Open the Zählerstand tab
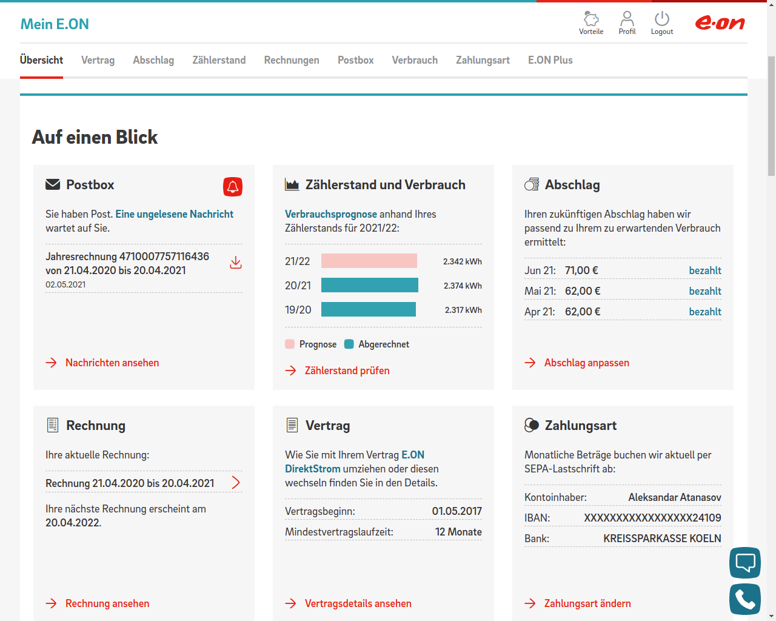776x621 pixels. 219,60
